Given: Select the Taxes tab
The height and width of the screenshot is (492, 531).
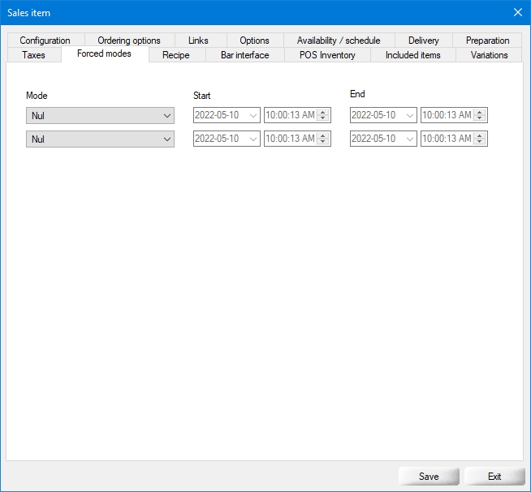Looking at the screenshot, I should click(x=33, y=55).
